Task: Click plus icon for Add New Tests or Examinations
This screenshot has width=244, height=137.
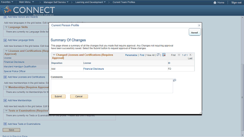Action: coord(5,124)
